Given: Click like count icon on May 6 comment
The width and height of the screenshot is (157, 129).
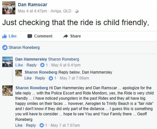Looking at the screenshot, I should coord(42,65).
